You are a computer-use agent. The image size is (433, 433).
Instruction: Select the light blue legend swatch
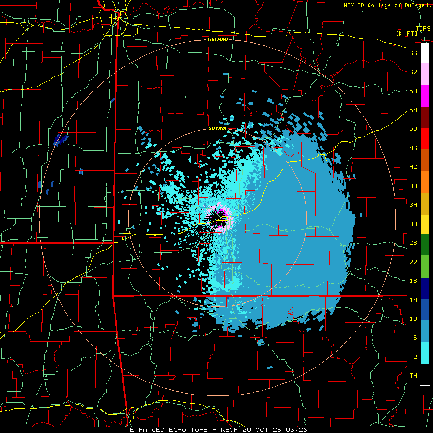coord(425,331)
